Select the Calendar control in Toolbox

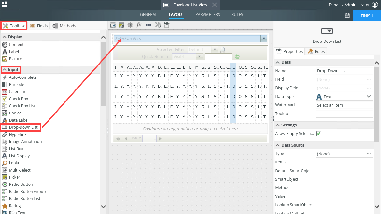pos(17,91)
